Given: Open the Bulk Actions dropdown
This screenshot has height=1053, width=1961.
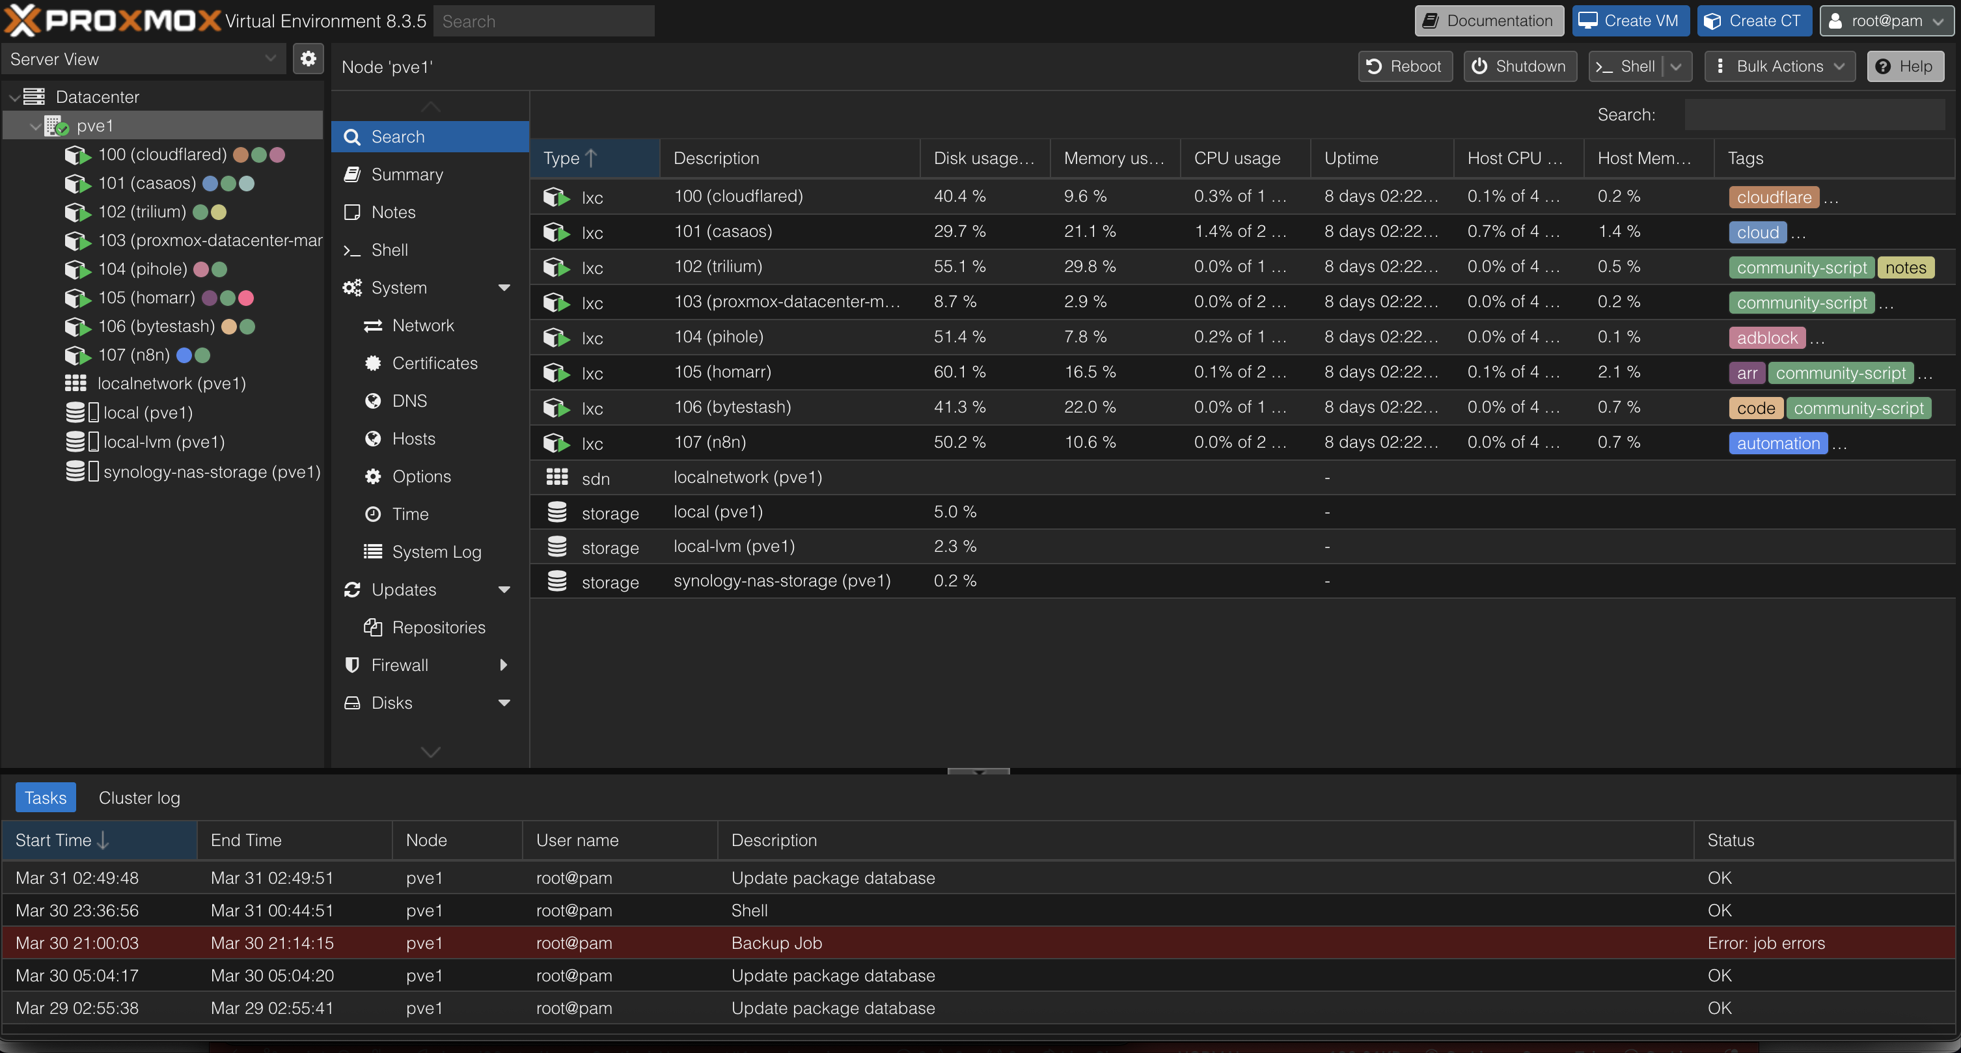Looking at the screenshot, I should pyautogui.click(x=1780, y=66).
